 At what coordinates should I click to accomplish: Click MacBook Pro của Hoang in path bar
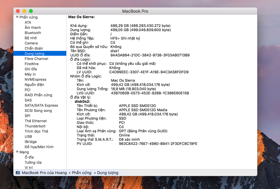click(44, 173)
